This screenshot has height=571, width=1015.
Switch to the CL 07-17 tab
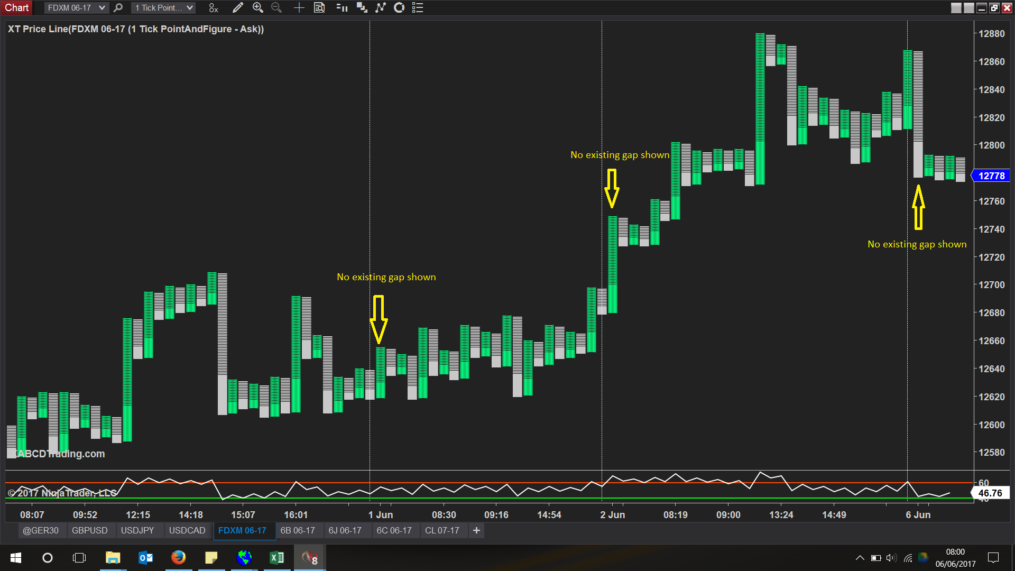coord(442,530)
